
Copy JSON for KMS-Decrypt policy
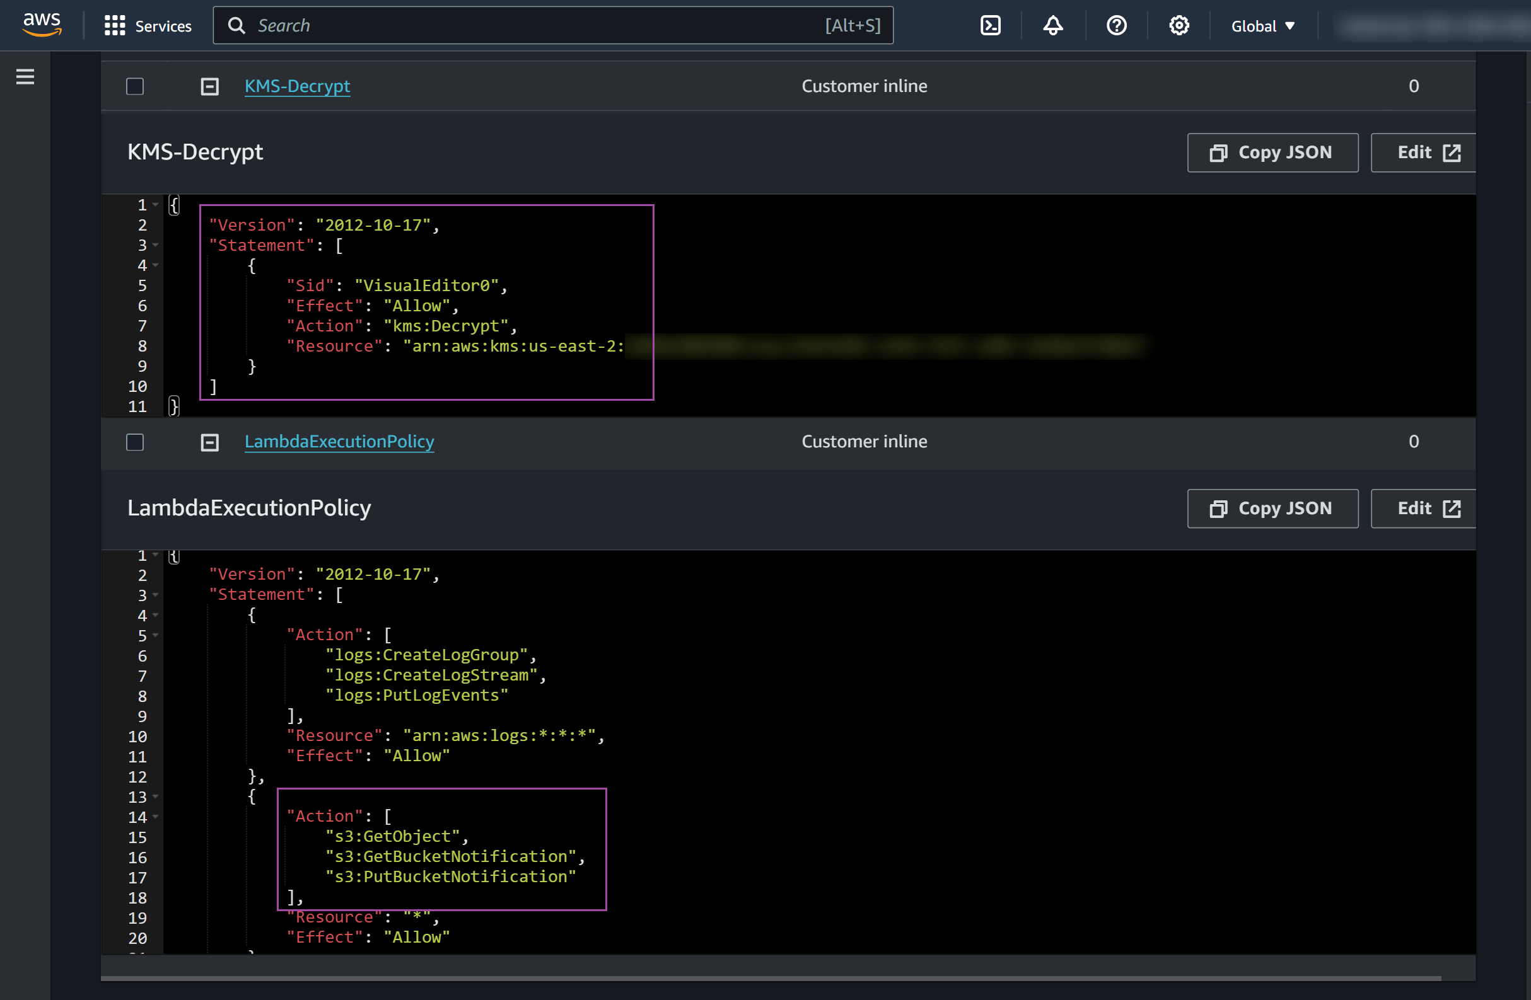point(1273,153)
